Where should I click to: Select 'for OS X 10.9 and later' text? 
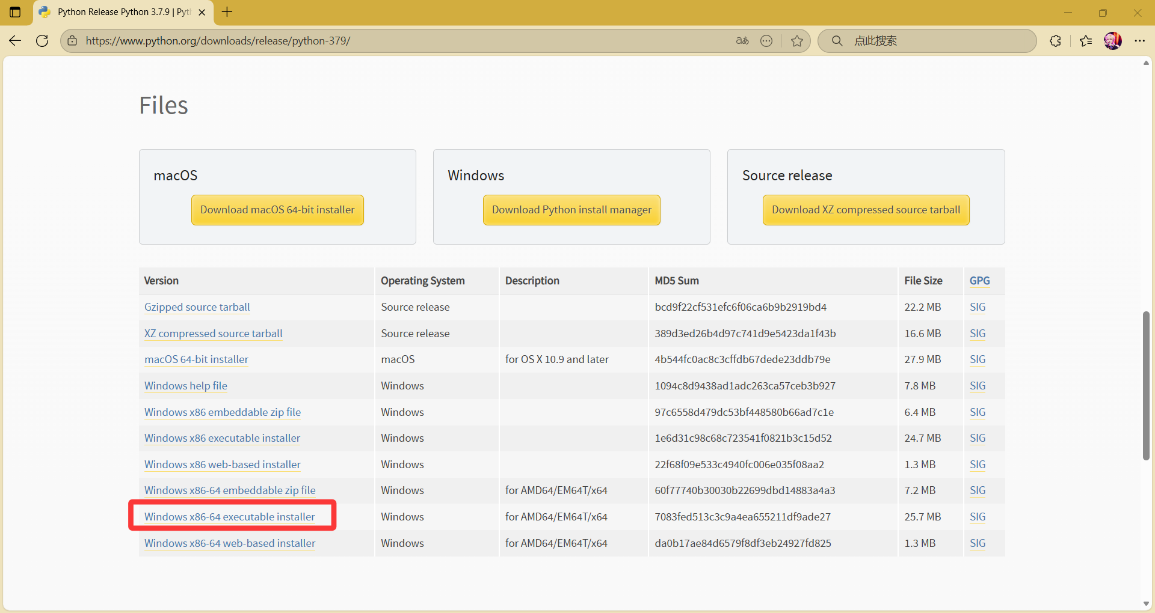557,359
